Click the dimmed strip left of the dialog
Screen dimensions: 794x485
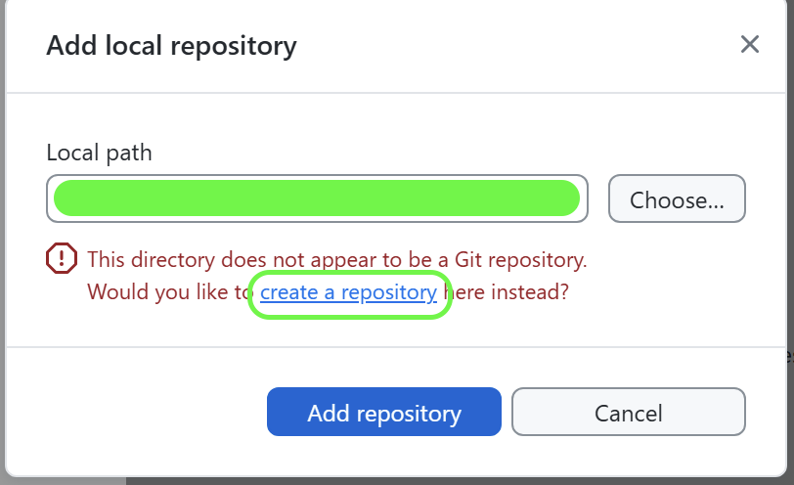(x=2, y=242)
